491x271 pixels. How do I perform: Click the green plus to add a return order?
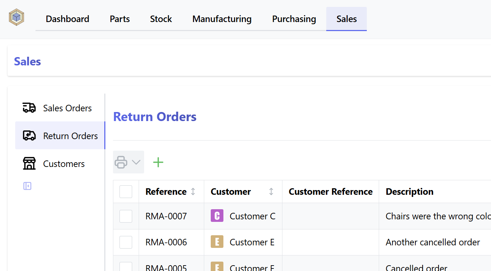point(158,162)
